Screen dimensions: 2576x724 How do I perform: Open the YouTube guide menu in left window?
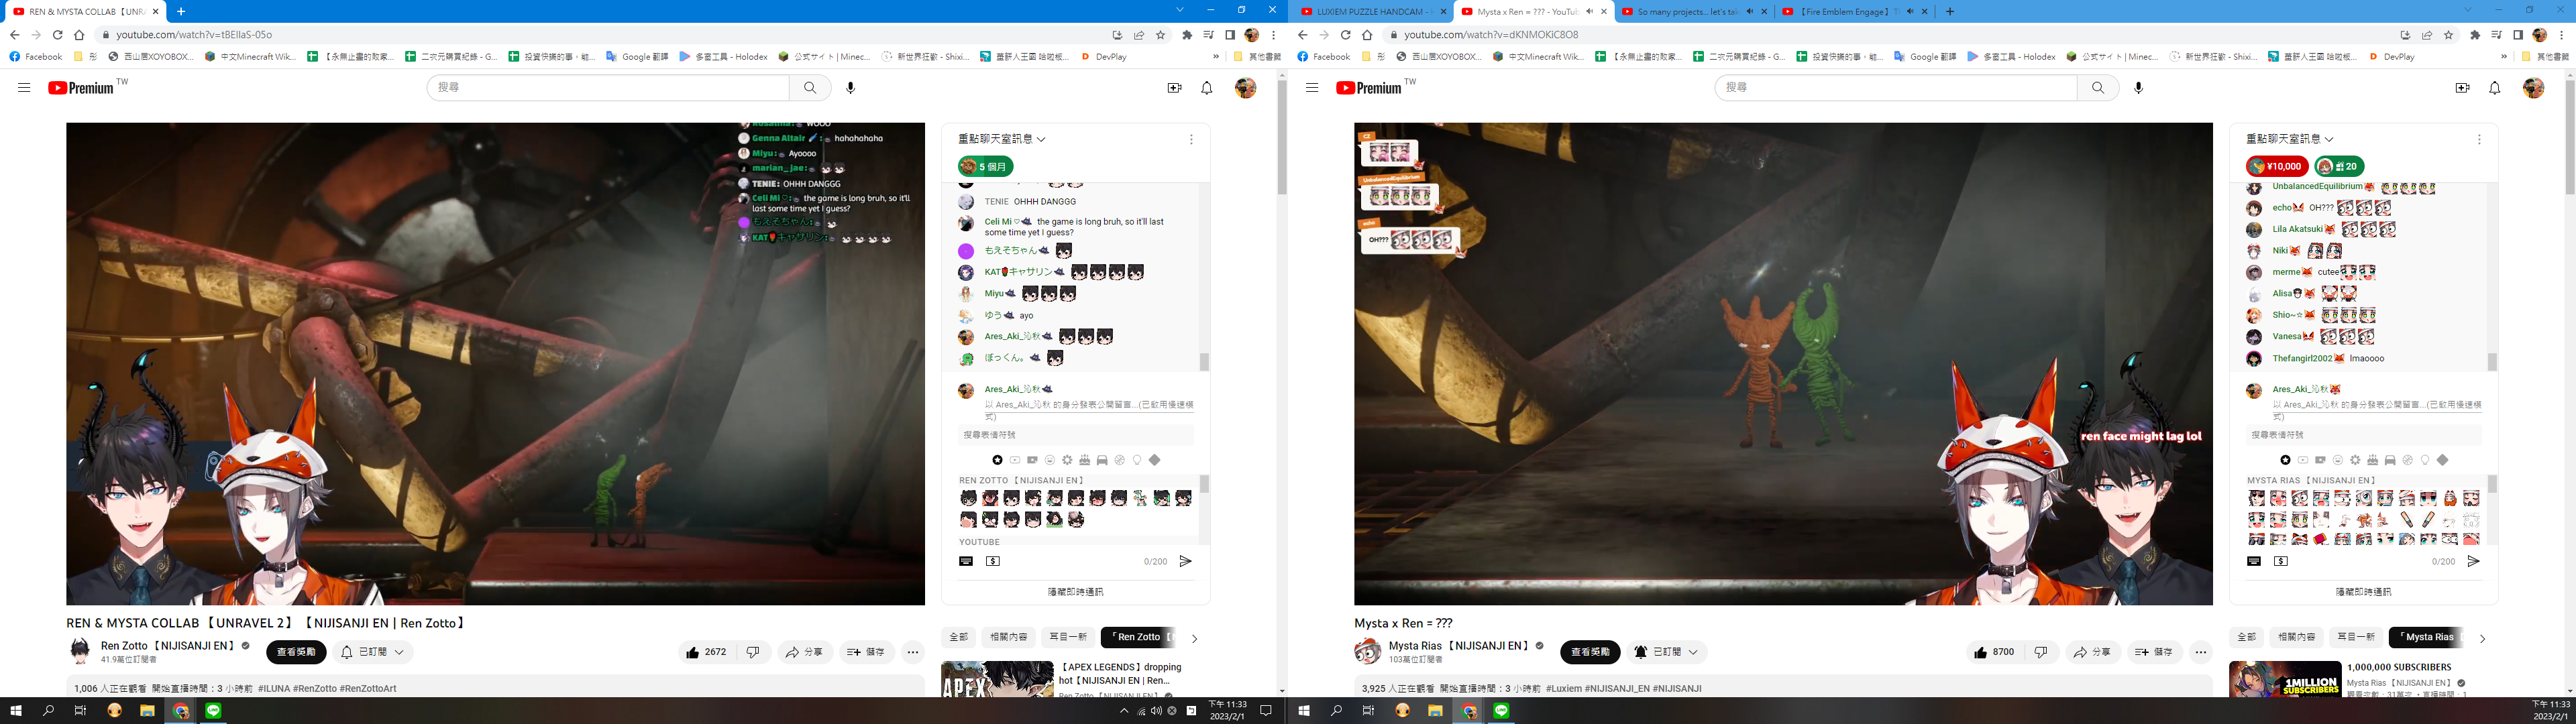[x=24, y=88]
